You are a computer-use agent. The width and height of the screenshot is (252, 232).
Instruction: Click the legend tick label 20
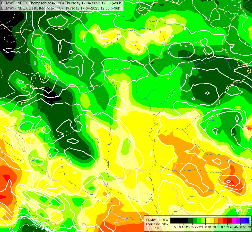pos(188,227)
